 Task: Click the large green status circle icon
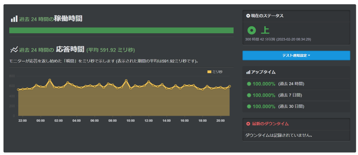(x=252, y=30)
